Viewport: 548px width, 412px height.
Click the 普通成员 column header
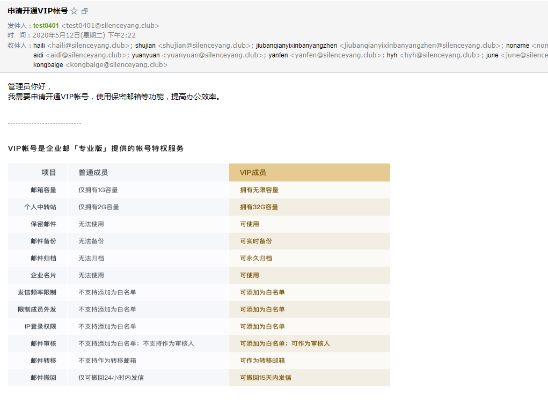[93, 173]
